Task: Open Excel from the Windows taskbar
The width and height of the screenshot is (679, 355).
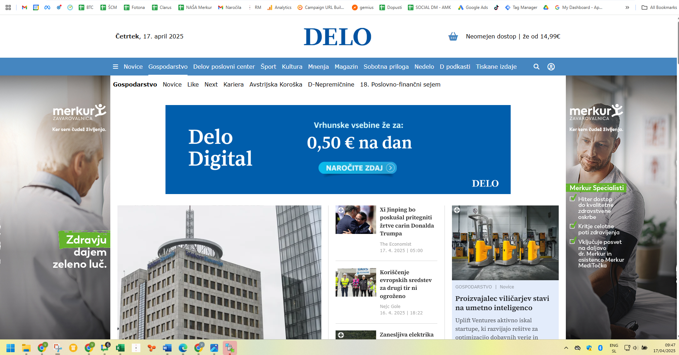Action: click(120, 348)
